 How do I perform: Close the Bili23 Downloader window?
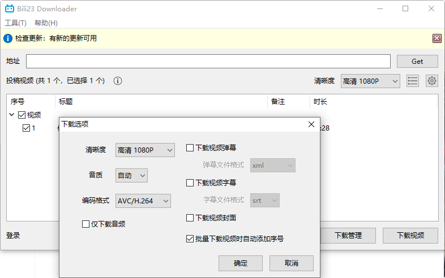[431, 9]
